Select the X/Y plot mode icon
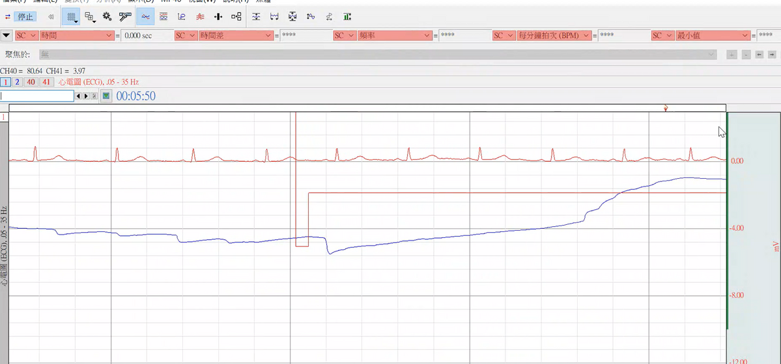 [182, 17]
